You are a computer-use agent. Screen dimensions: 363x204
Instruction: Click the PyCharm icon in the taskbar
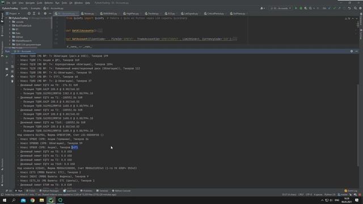pyautogui.click(x=51, y=200)
